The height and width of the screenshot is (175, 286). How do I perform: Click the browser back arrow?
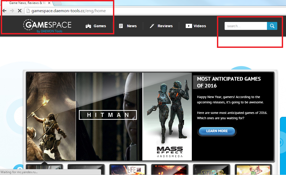click(x=4, y=11)
